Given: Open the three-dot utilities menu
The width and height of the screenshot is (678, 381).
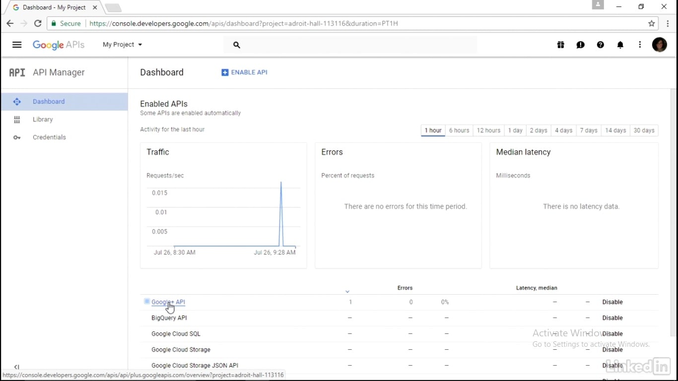Looking at the screenshot, I should pos(640,45).
